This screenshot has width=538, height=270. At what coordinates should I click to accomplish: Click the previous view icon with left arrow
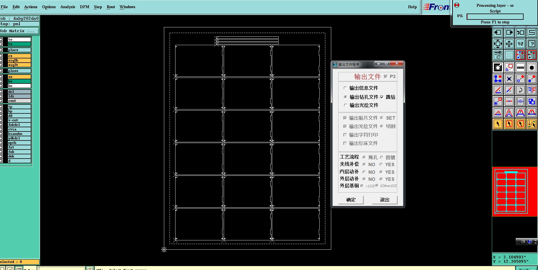(498, 32)
